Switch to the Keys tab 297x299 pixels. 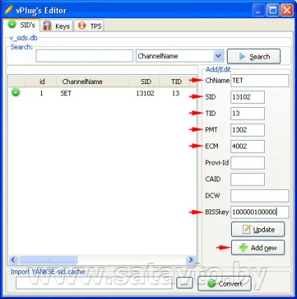pyautogui.click(x=57, y=25)
